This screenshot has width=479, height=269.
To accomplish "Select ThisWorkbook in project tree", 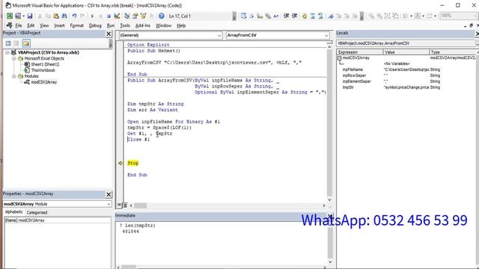I will tap(43, 70).
